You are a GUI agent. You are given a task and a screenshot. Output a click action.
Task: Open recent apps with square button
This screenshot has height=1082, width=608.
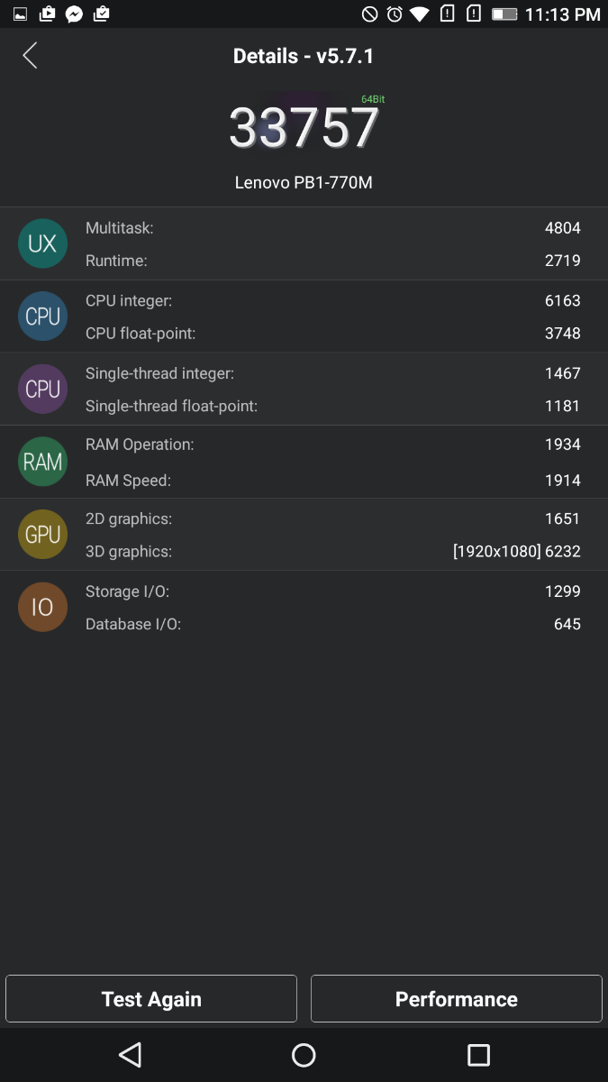point(478,1055)
